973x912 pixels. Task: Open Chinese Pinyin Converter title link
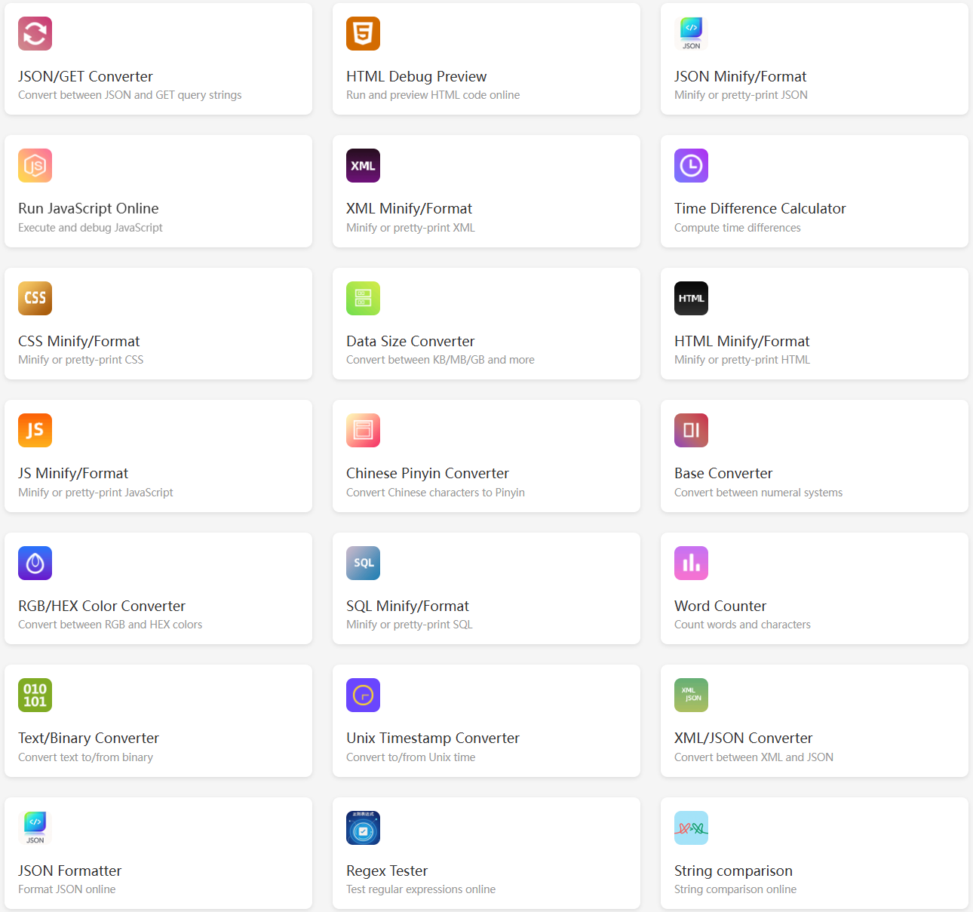click(x=427, y=473)
